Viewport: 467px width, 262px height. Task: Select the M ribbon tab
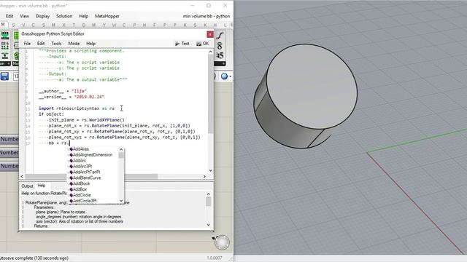click(x=3, y=25)
